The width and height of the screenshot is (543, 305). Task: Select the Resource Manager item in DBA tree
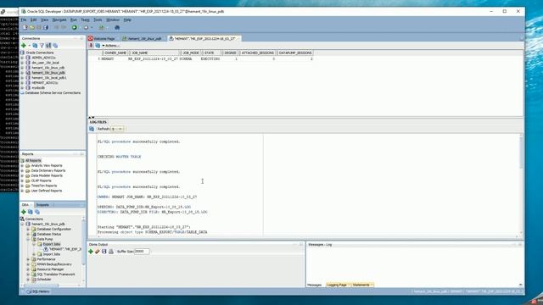click(x=50, y=269)
